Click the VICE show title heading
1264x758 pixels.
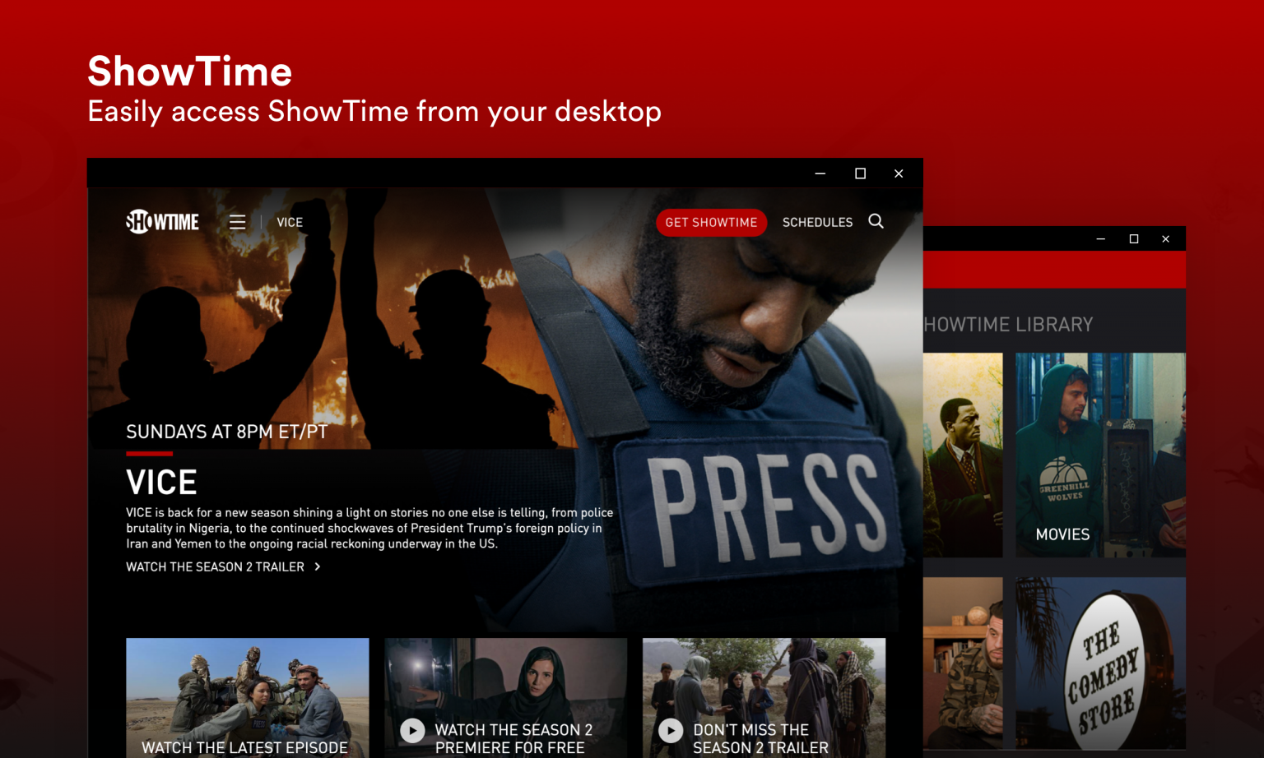(x=161, y=483)
